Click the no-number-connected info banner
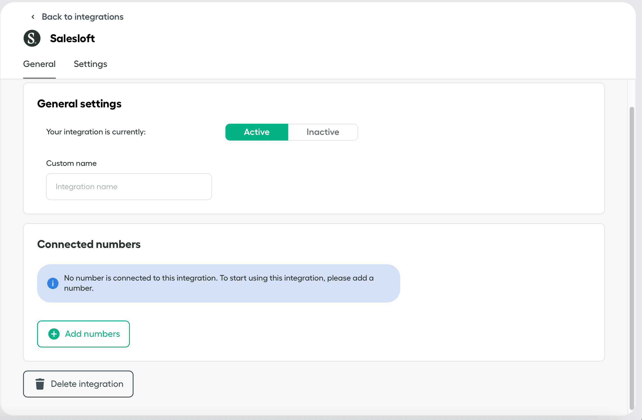 (x=218, y=283)
